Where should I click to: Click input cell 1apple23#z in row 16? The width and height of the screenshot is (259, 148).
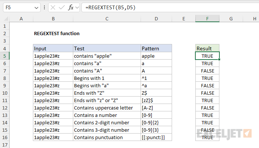[x=53, y=137]
